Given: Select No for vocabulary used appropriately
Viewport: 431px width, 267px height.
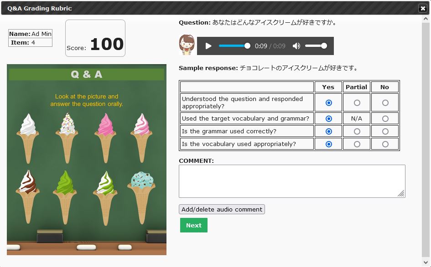Looking at the screenshot, I should click(385, 144).
